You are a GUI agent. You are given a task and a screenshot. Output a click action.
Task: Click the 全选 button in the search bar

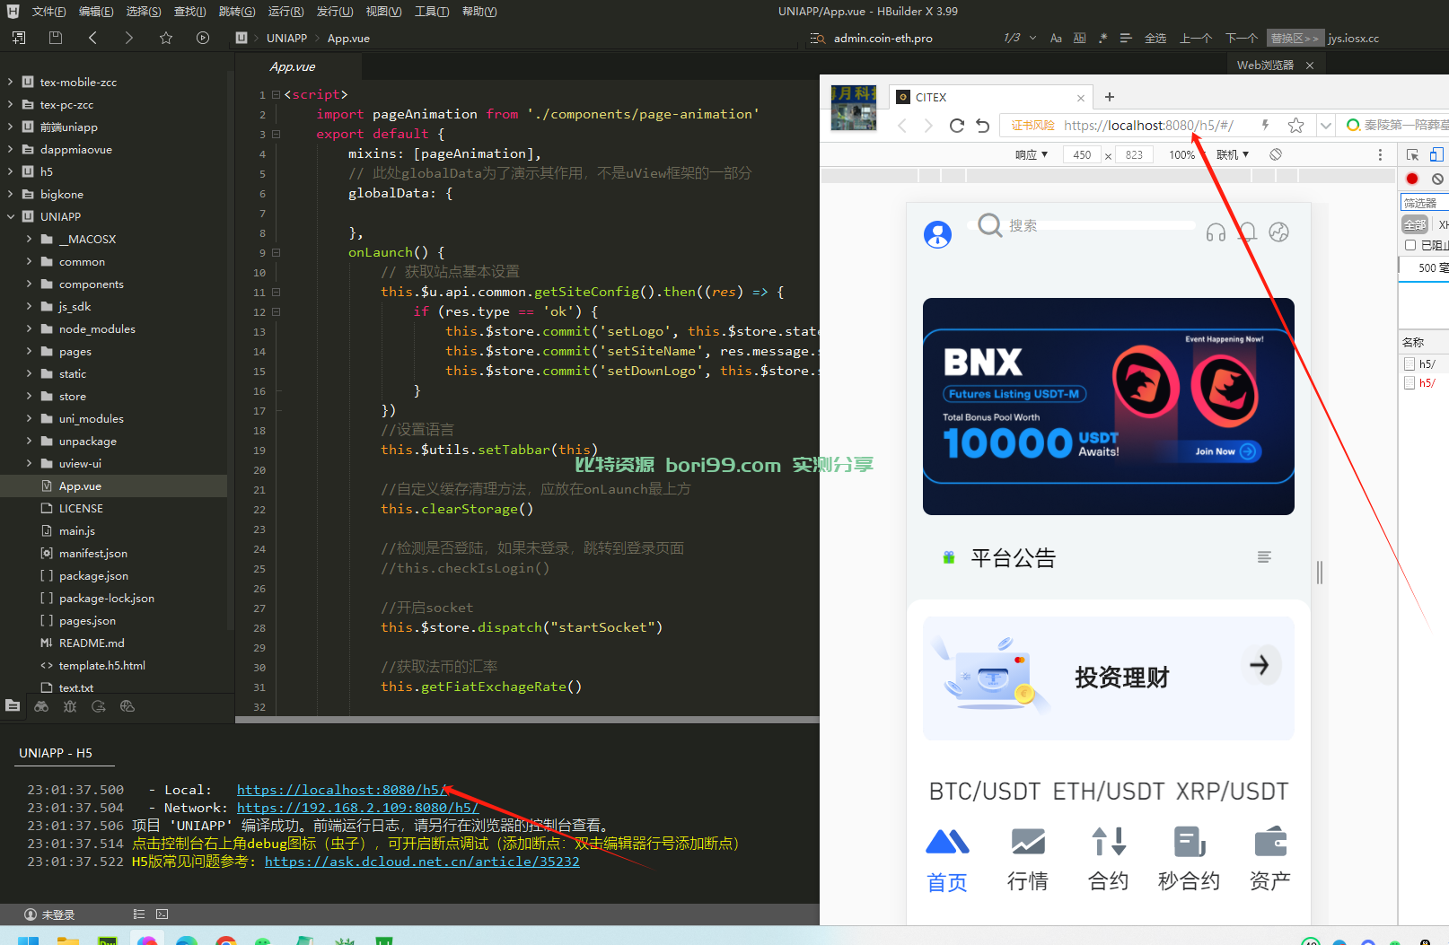coord(1155,38)
